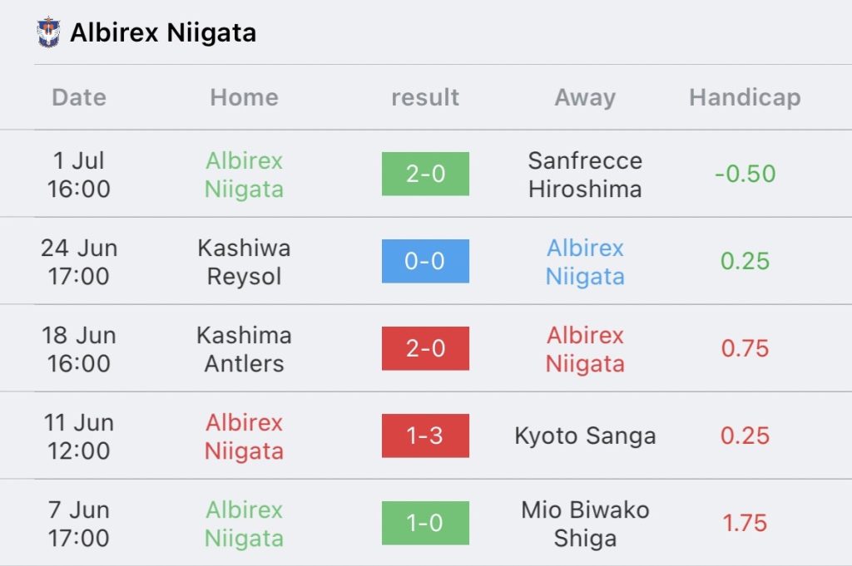Open the red 1-3 result badge

pyautogui.click(x=425, y=436)
